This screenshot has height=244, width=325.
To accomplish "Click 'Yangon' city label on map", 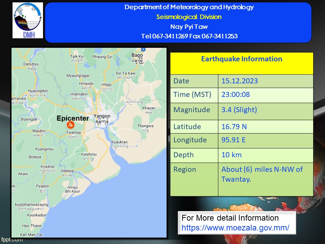I will point(102,116).
